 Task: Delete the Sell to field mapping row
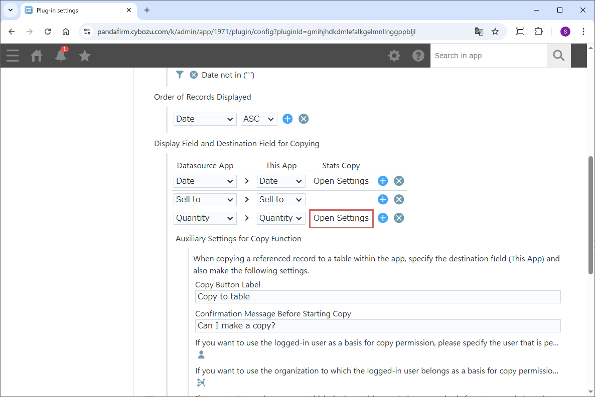[x=399, y=199]
